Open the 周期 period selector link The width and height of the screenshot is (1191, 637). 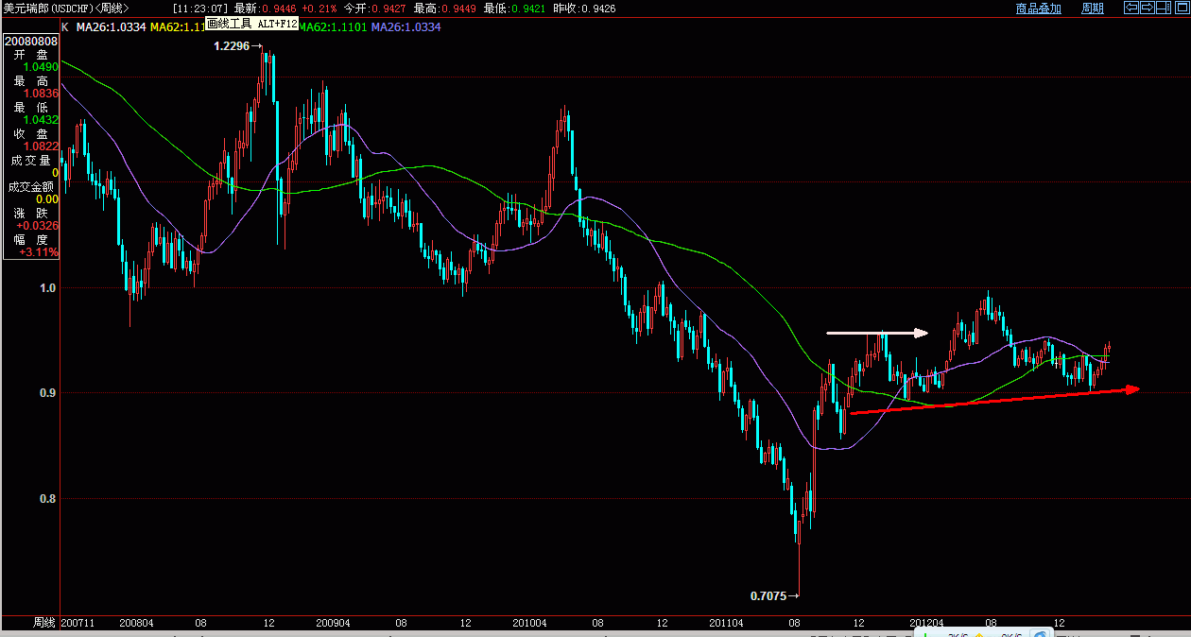[1093, 9]
